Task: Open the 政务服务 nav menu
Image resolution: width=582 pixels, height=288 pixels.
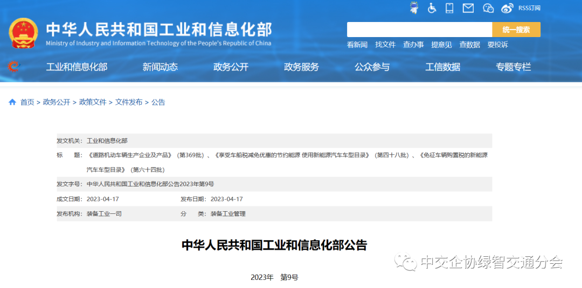Action: click(301, 67)
